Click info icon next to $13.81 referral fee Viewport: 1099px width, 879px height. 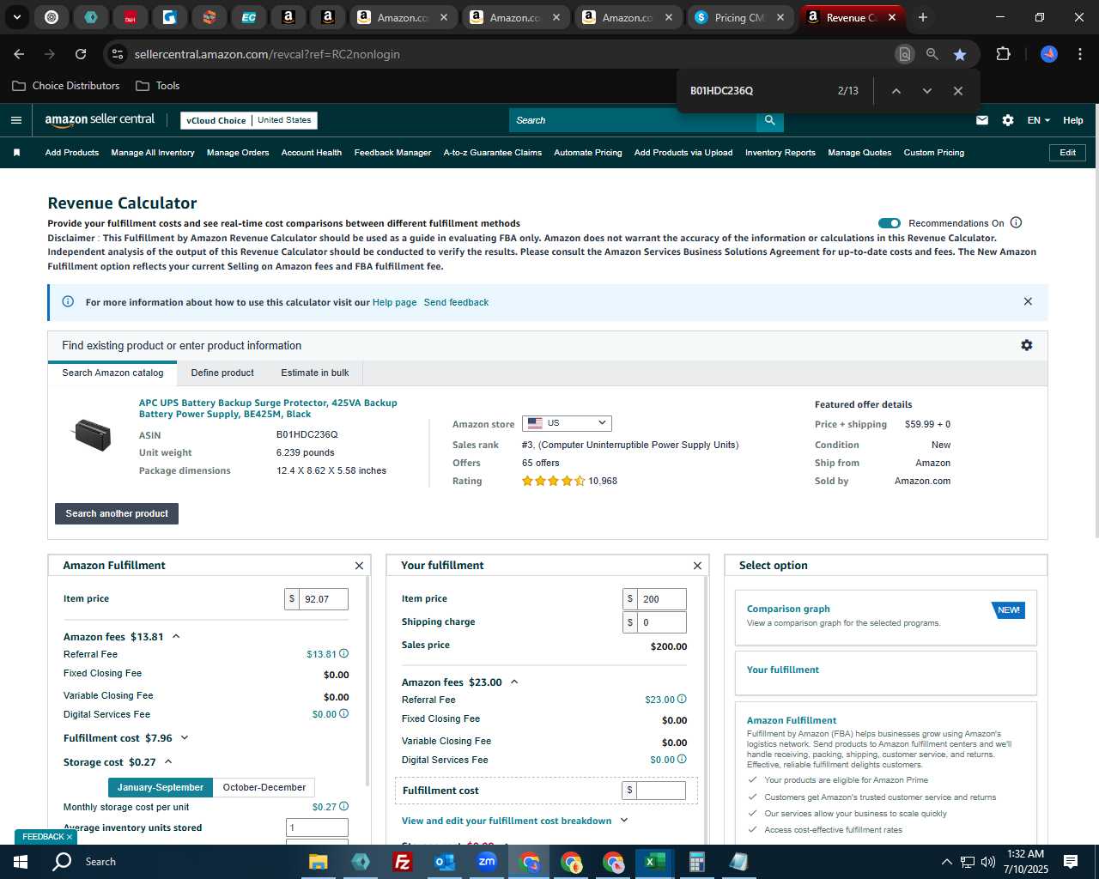344,654
